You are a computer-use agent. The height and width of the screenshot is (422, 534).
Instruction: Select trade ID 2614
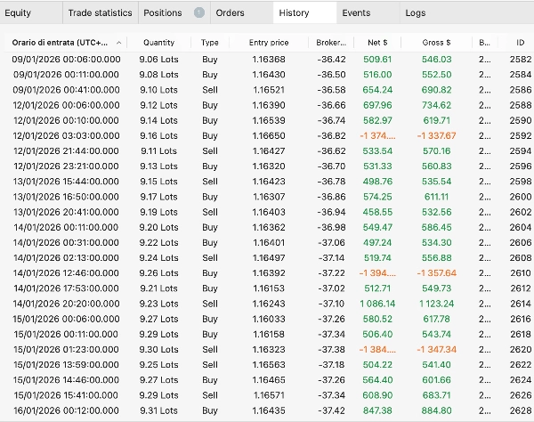tap(521, 304)
